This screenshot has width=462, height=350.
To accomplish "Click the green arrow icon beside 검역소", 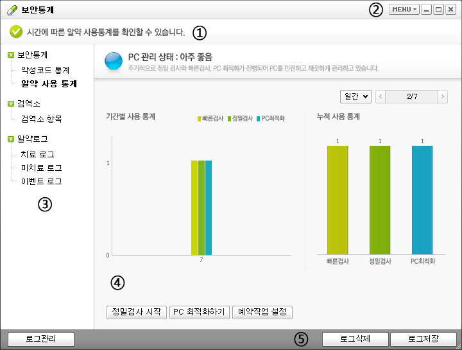I will [x=11, y=103].
